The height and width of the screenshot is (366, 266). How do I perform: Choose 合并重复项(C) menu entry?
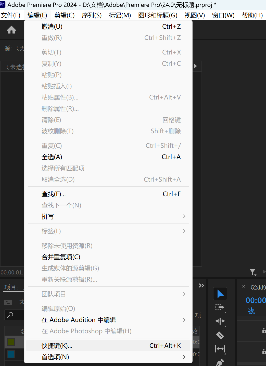(x=108, y=257)
